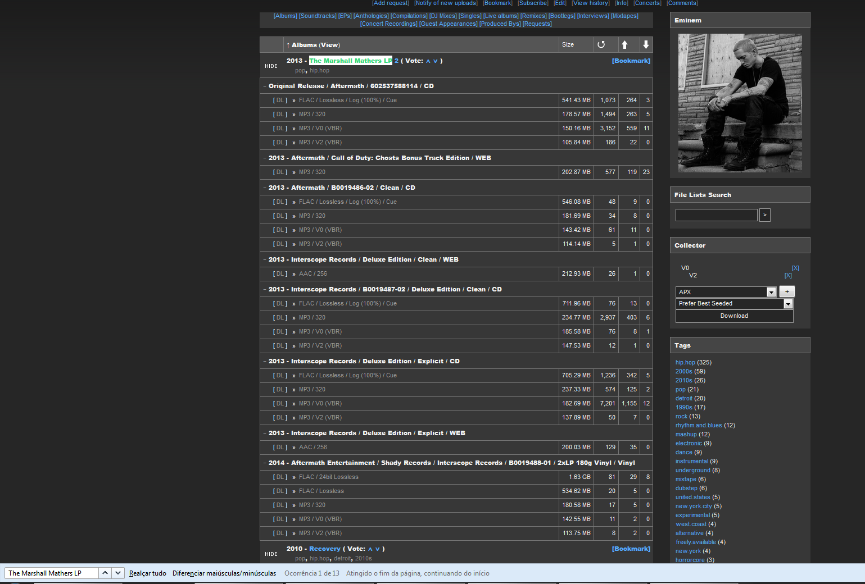Remove V2 from the Collector list
Screen dimensions: 865x584
point(788,275)
